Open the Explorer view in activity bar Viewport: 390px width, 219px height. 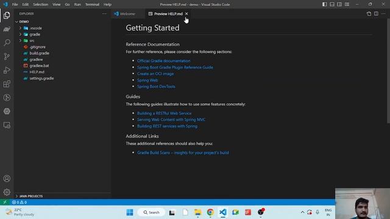tap(7, 15)
